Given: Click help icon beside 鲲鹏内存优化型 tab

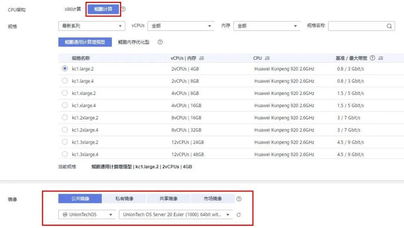Looking at the screenshot, I should pyautogui.click(x=160, y=42).
